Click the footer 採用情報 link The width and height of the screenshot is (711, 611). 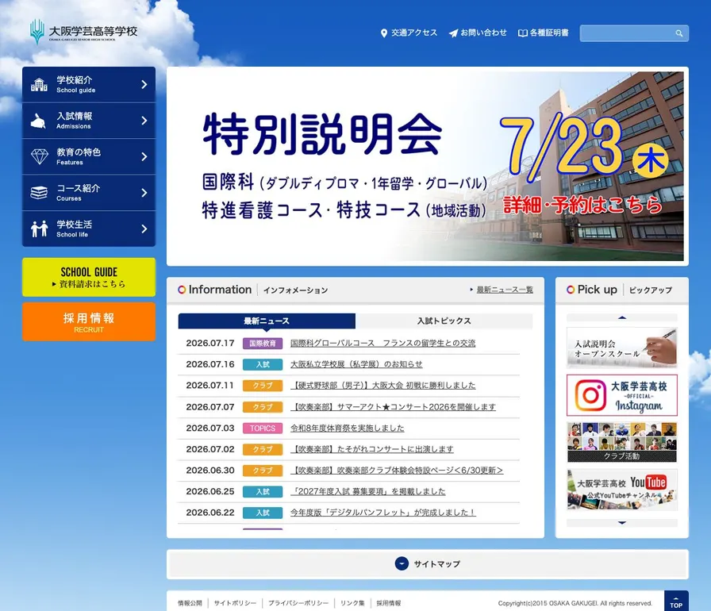389,603
